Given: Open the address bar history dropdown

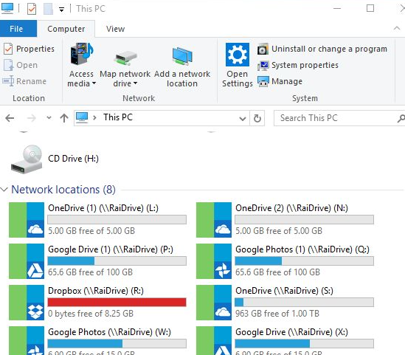Looking at the screenshot, I should tap(242, 119).
